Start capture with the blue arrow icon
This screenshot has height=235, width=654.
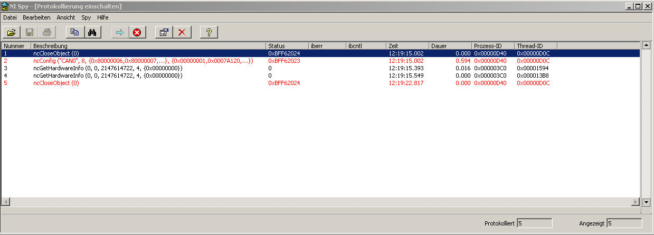click(x=120, y=32)
